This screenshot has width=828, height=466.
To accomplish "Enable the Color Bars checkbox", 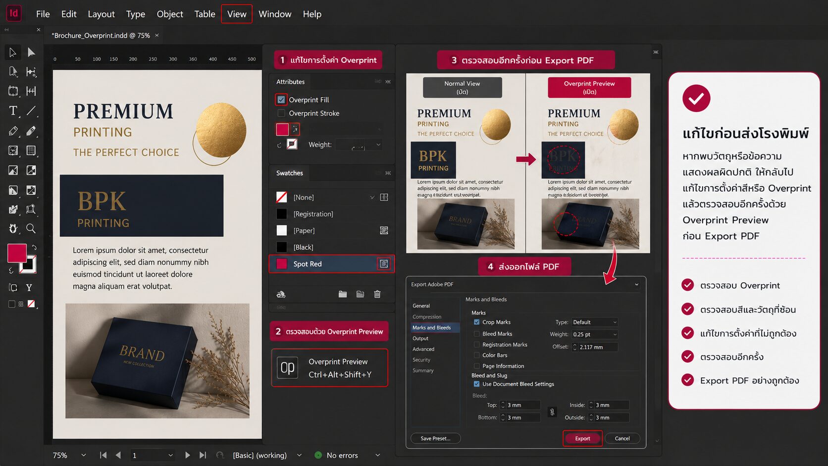I will pos(477,355).
